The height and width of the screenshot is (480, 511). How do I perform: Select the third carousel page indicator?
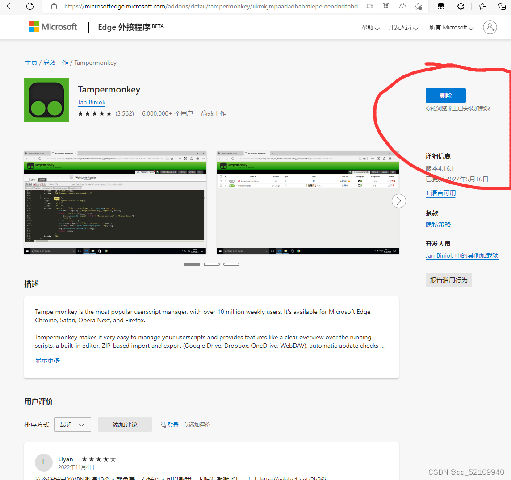point(231,264)
